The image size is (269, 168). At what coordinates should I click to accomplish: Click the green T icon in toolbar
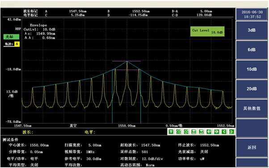click(x=171, y=132)
